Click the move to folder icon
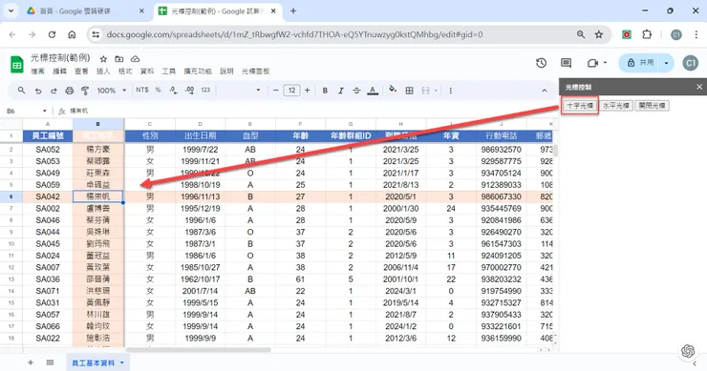The width and height of the screenshot is (707, 371). tap(119, 59)
